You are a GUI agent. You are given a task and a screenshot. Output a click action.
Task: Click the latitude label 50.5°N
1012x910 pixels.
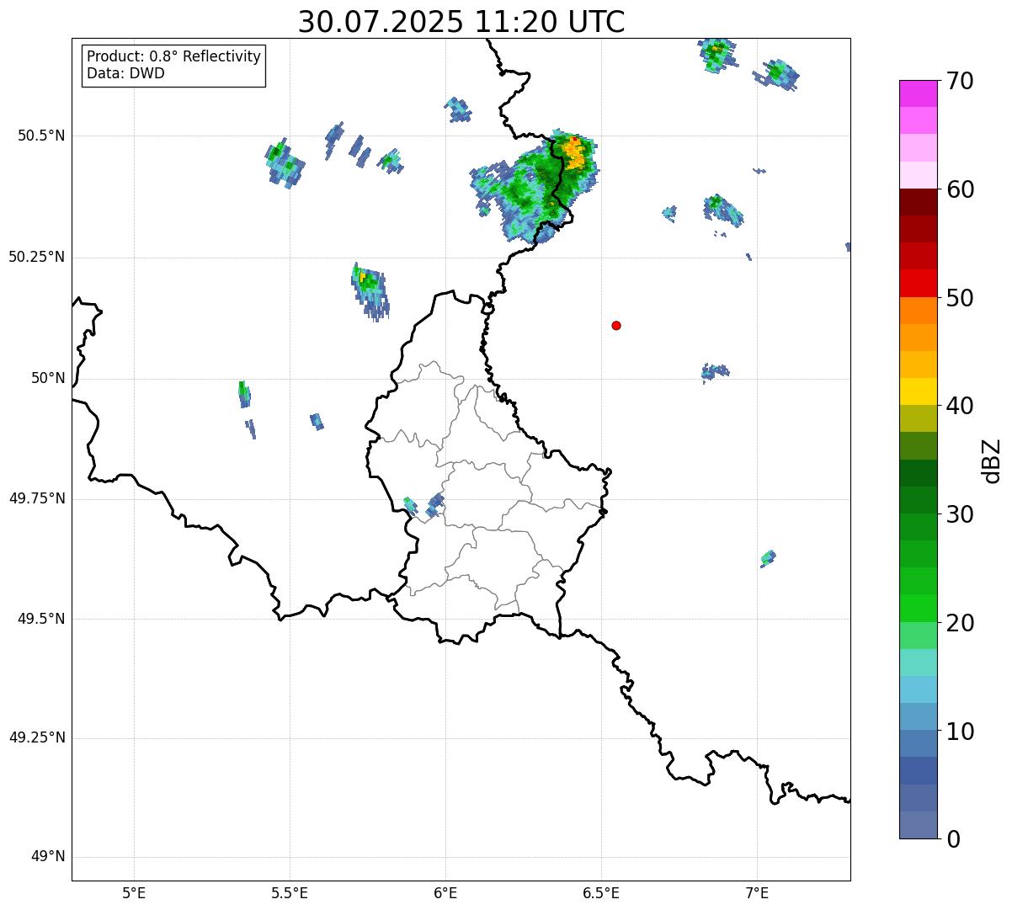pyautogui.click(x=40, y=136)
